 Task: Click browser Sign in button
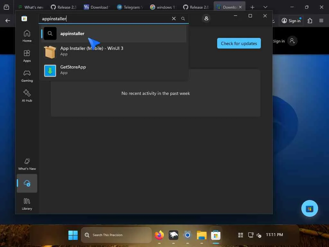291,21
